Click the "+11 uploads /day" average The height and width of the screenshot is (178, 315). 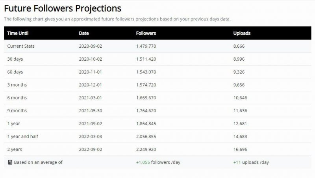252,162
